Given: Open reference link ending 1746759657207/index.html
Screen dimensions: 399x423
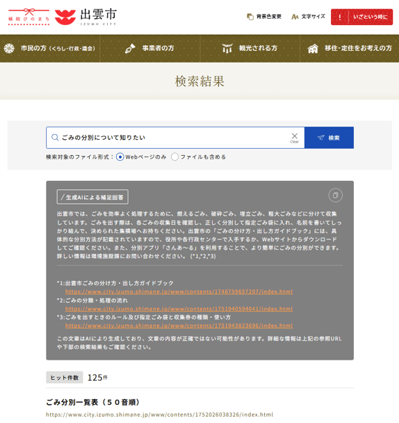Looking at the screenshot, I should point(179,292).
